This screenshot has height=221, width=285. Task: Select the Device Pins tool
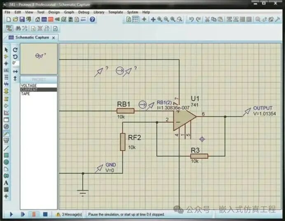(x=6, y=106)
